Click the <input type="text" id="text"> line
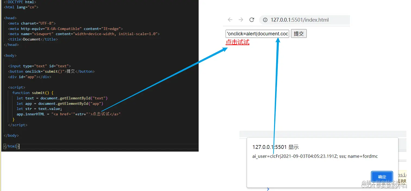 (39, 66)
